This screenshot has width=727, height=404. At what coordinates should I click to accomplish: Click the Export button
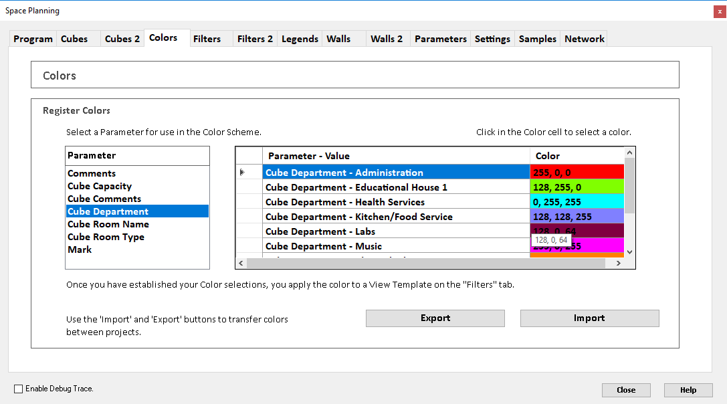click(x=435, y=318)
